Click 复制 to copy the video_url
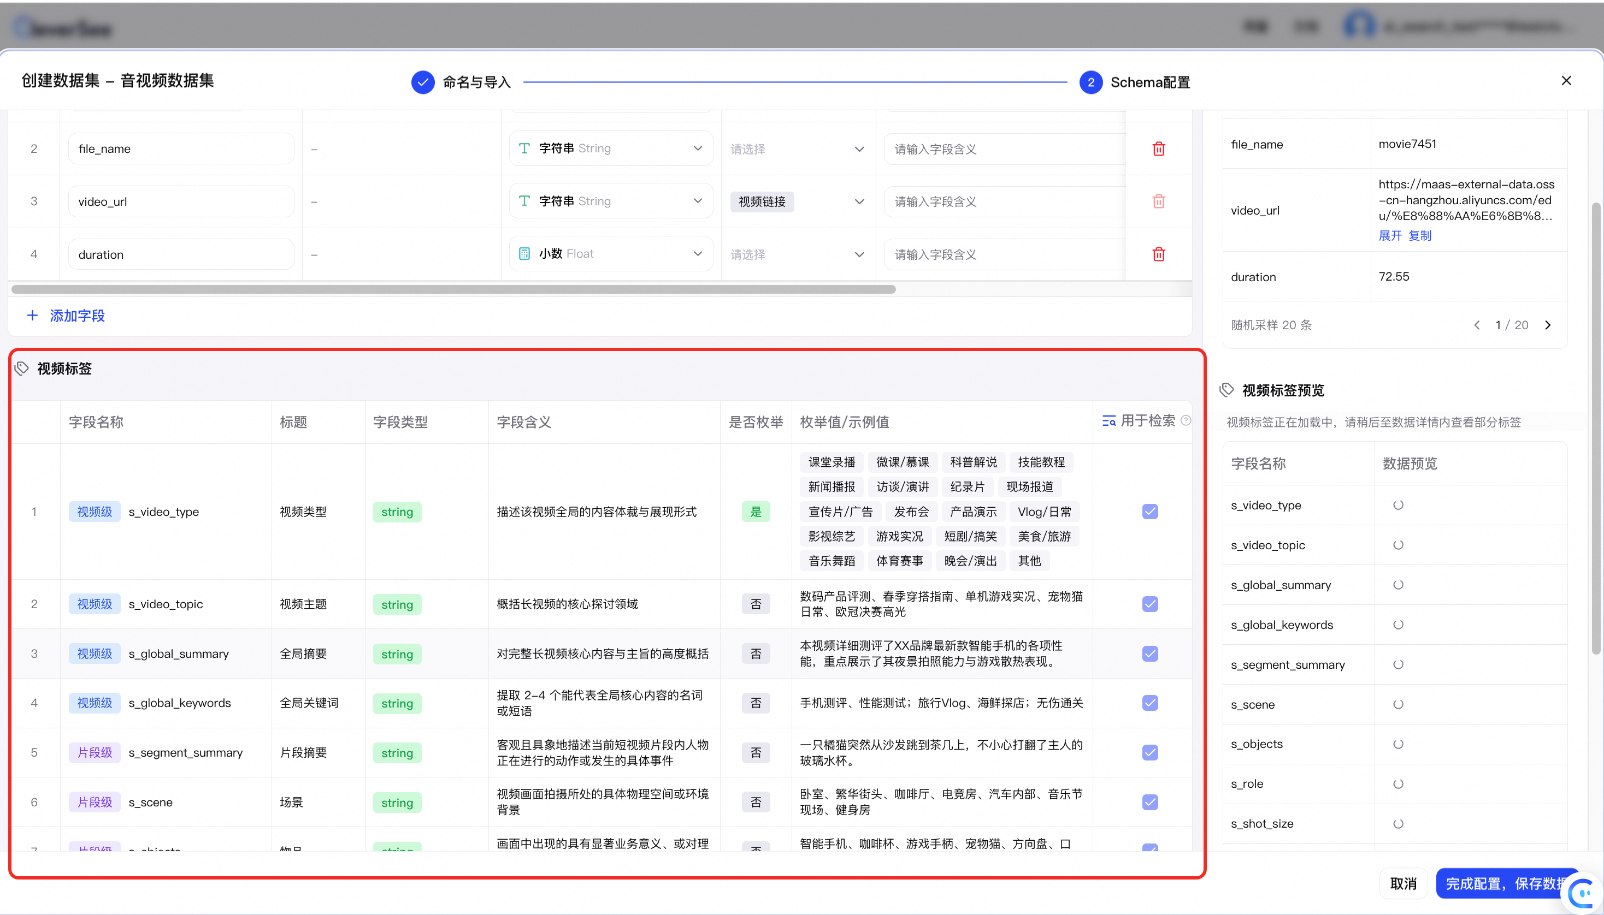This screenshot has width=1604, height=915. (1420, 236)
